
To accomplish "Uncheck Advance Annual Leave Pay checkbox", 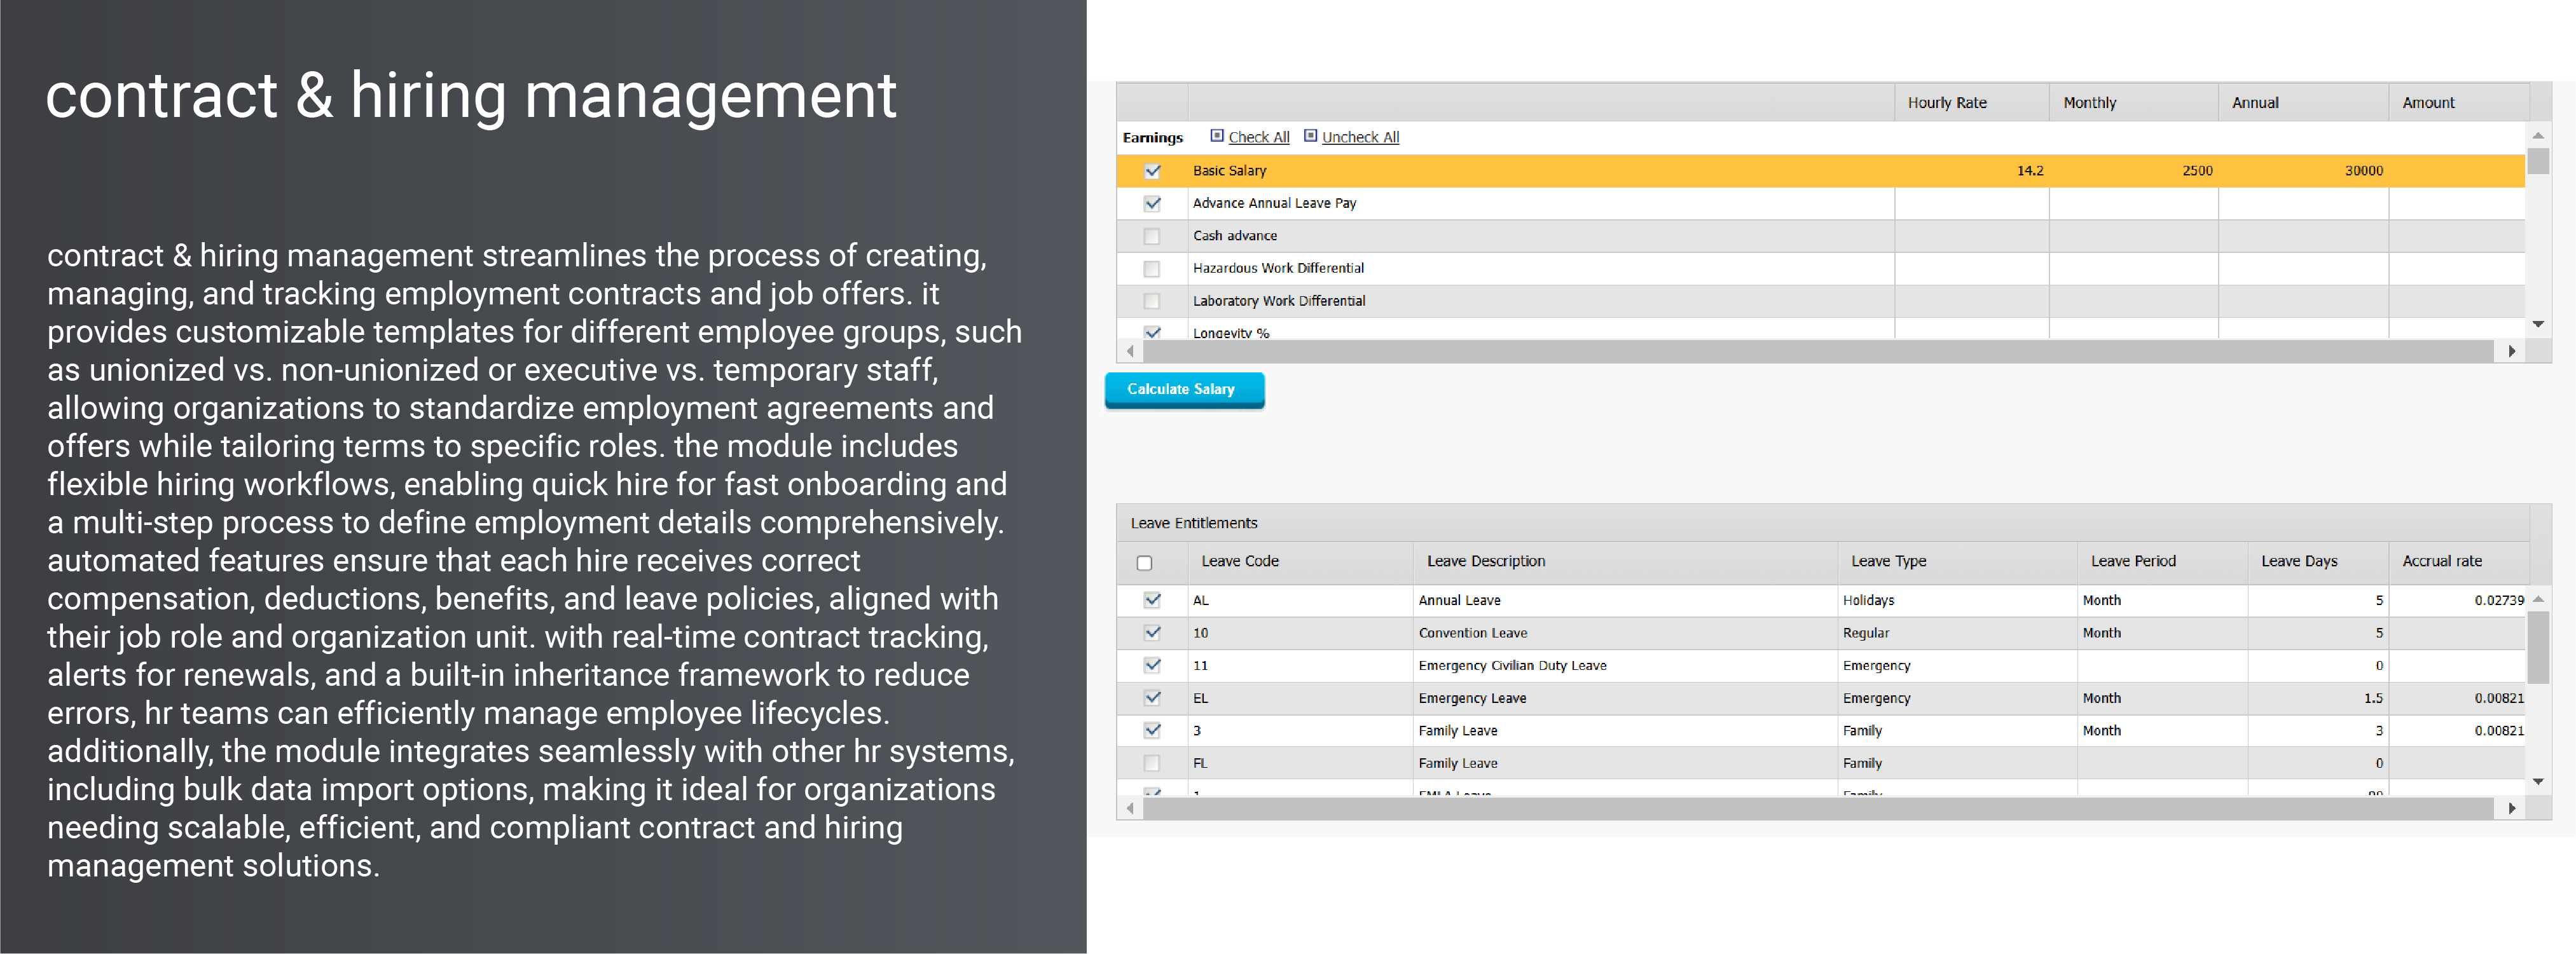I will tap(1152, 203).
